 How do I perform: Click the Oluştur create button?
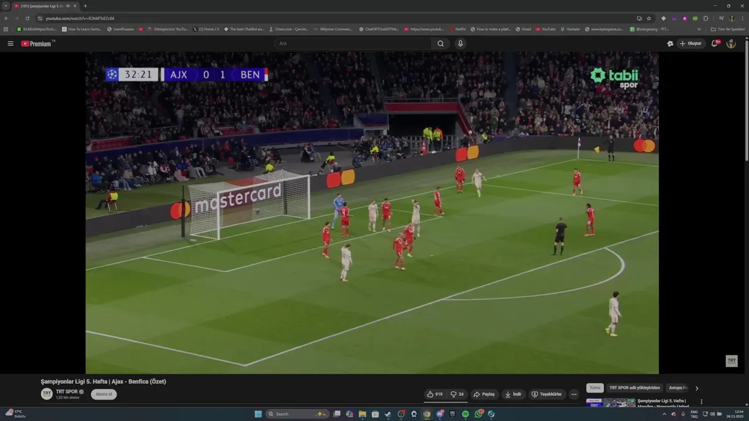[x=690, y=43]
